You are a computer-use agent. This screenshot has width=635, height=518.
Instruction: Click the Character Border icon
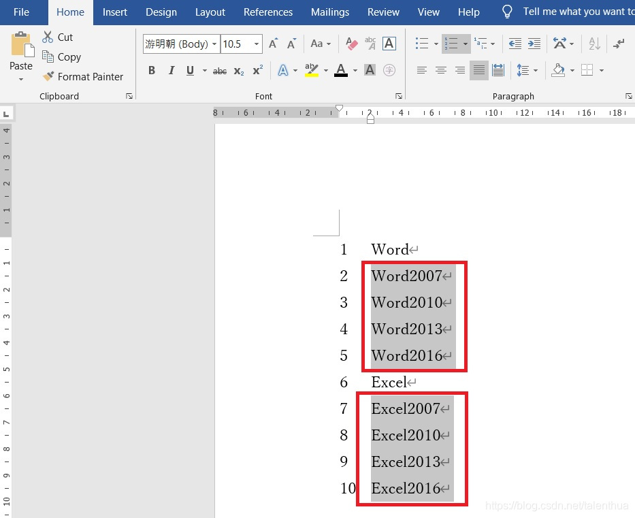coord(389,44)
